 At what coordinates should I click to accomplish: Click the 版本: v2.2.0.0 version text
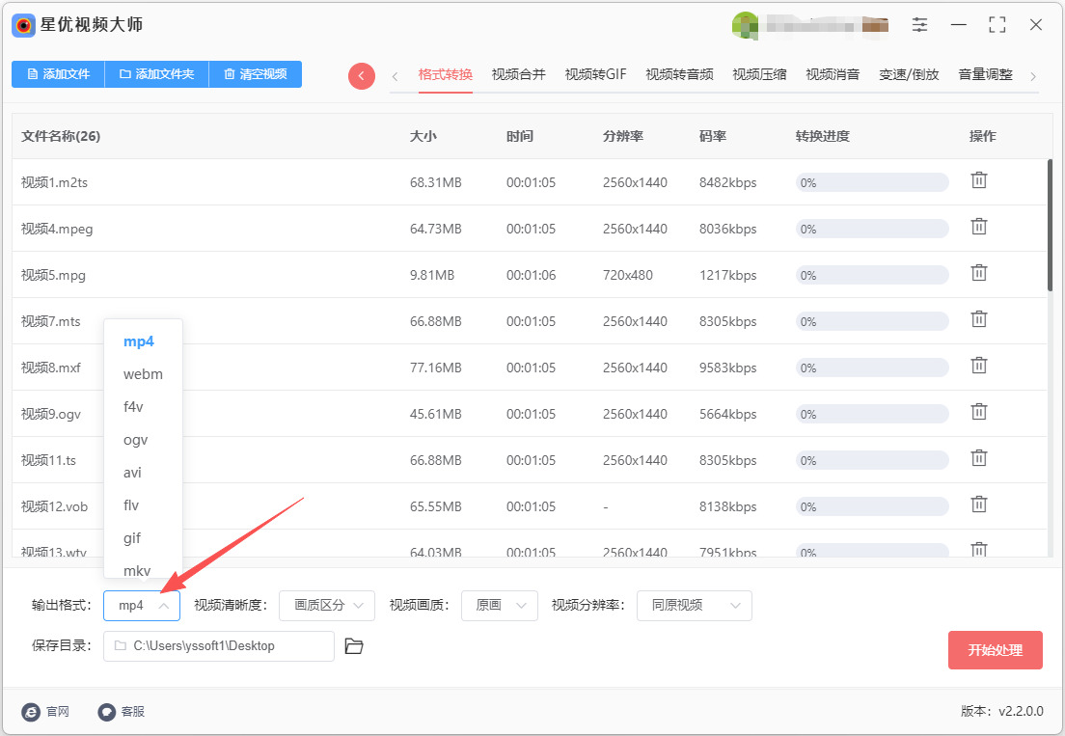pos(1002,711)
